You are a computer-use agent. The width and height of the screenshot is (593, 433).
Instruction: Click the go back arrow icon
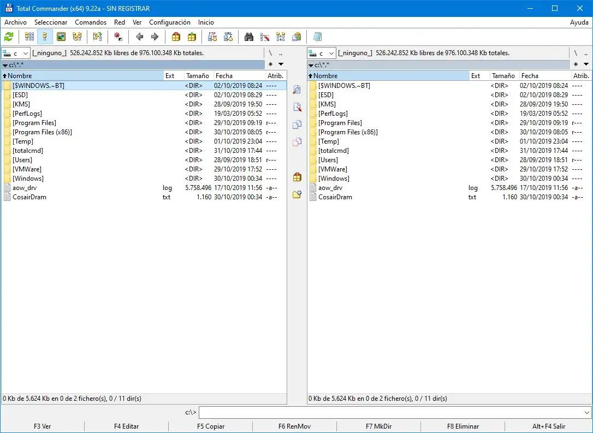pyautogui.click(x=139, y=37)
